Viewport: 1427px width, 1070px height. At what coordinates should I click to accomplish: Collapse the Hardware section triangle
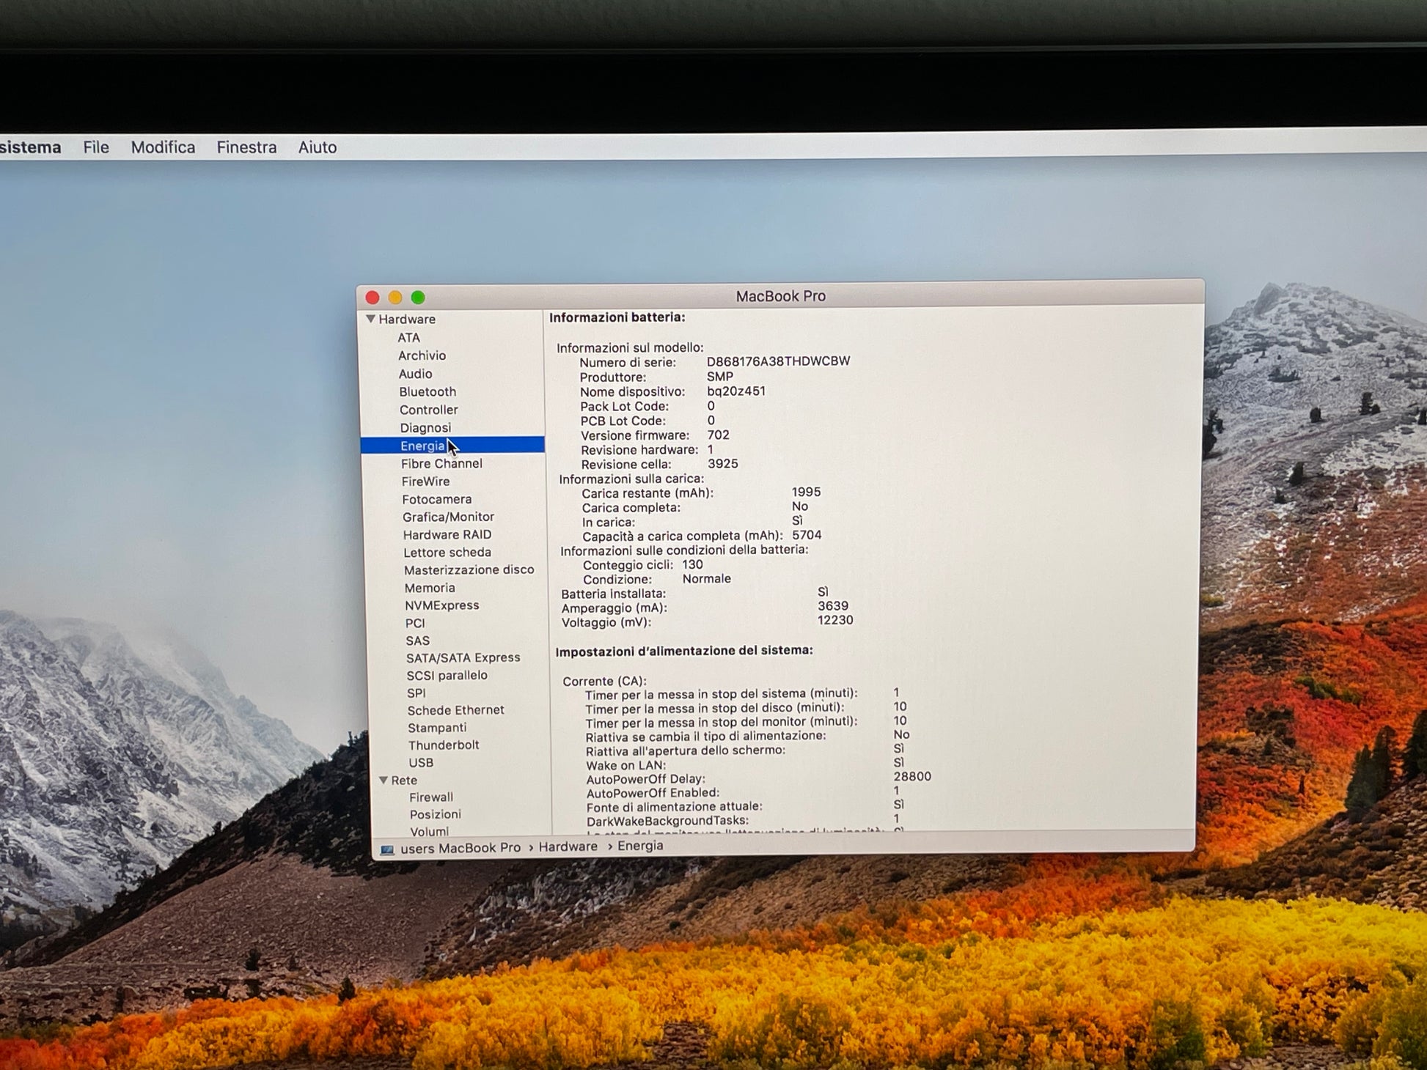pyautogui.click(x=370, y=319)
